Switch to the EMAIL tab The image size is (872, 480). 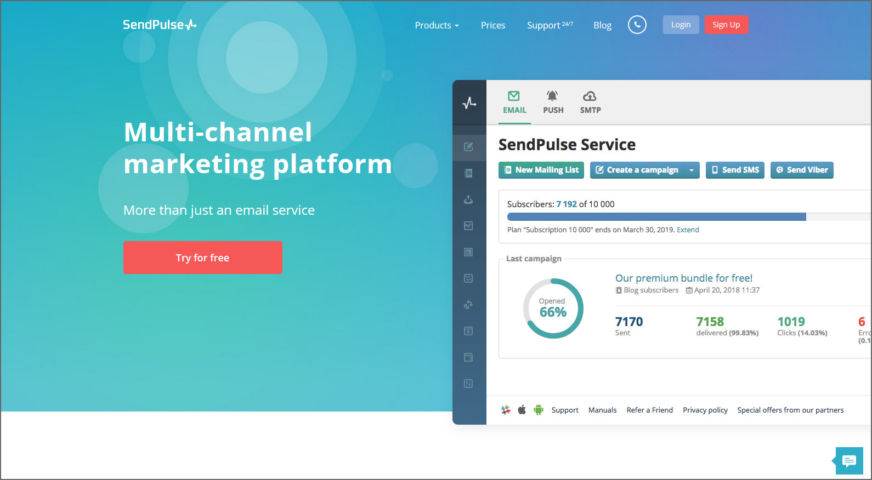coord(514,102)
